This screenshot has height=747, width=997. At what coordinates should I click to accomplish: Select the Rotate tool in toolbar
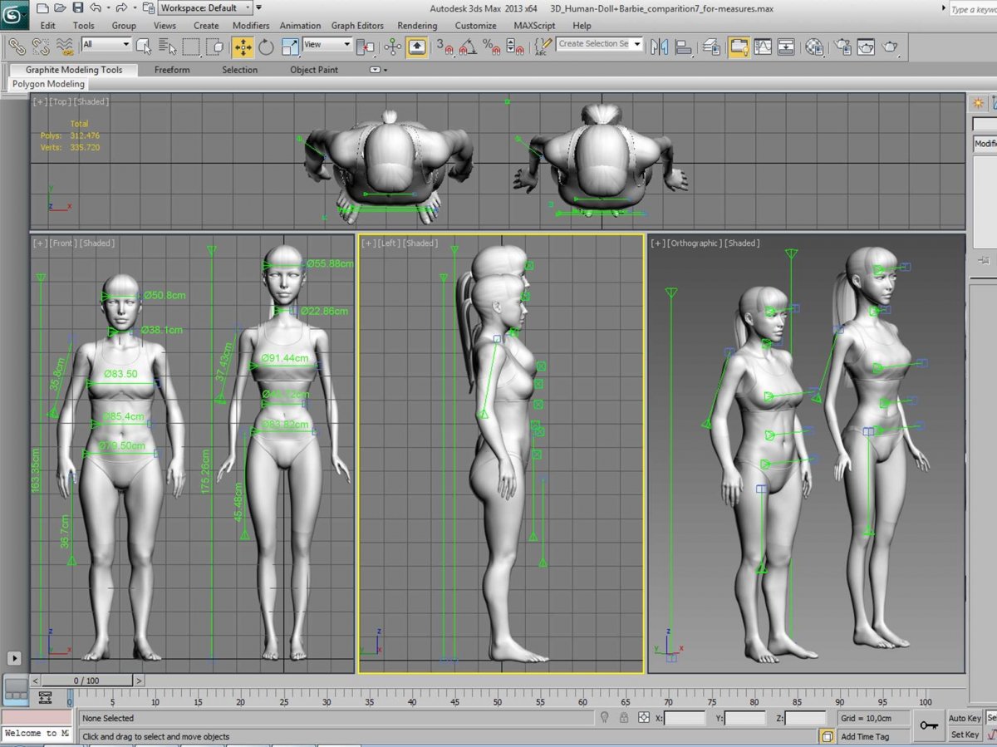tap(266, 47)
